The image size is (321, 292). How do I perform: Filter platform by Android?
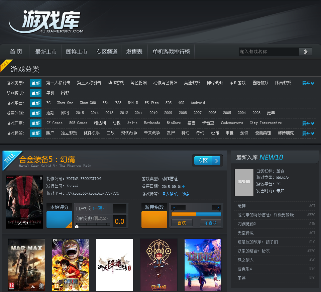198,103
